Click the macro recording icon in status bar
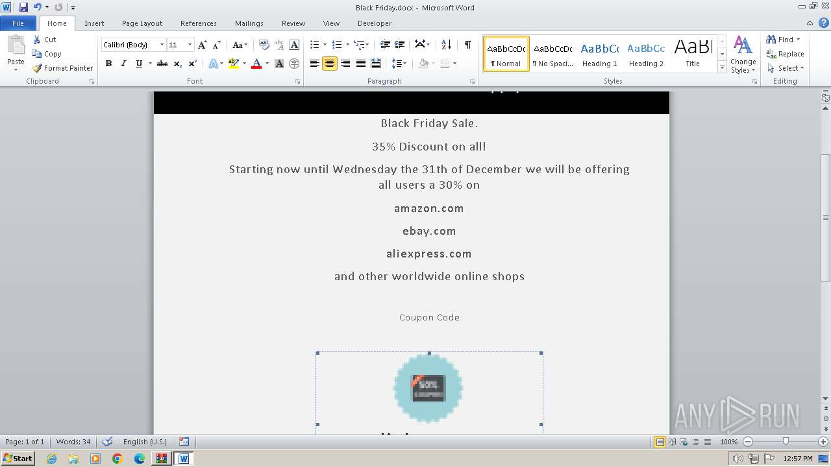 point(184,442)
